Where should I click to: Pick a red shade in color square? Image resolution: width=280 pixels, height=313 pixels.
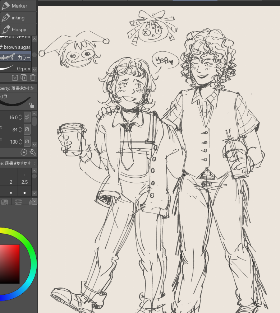10,264
